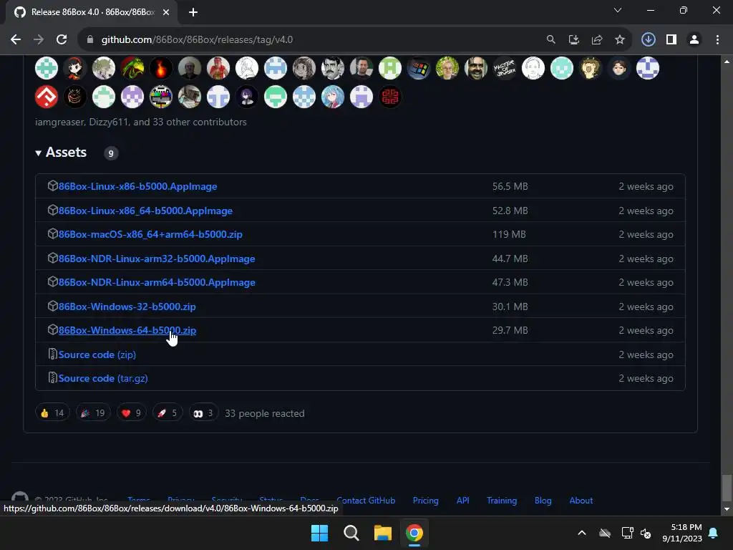Image resolution: width=733 pixels, height=550 pixels.
Task: Open the red diamond logo avatar in second row
Action: 47,97
